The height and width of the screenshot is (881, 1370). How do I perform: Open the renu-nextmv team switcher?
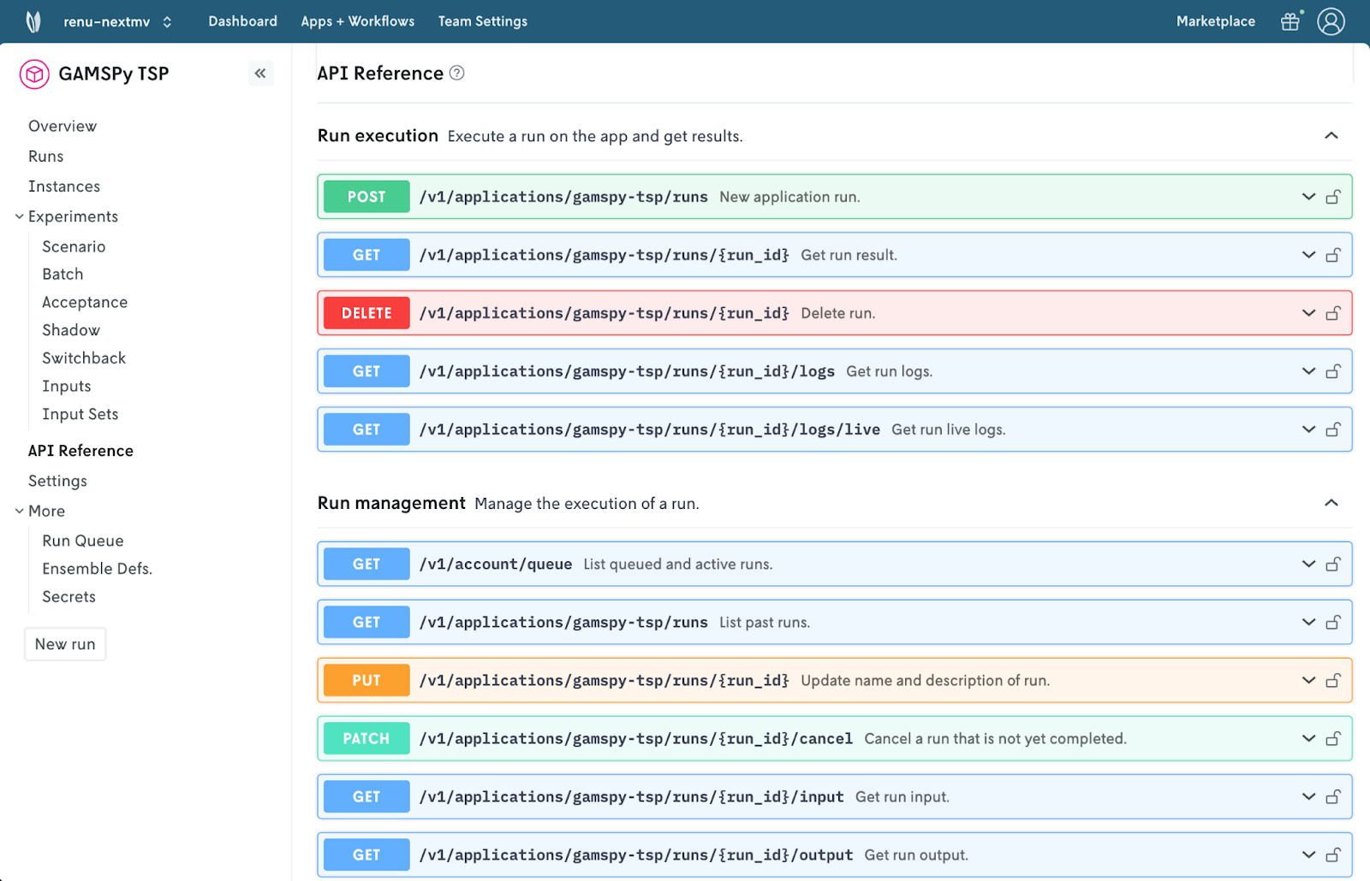point(117,21)
